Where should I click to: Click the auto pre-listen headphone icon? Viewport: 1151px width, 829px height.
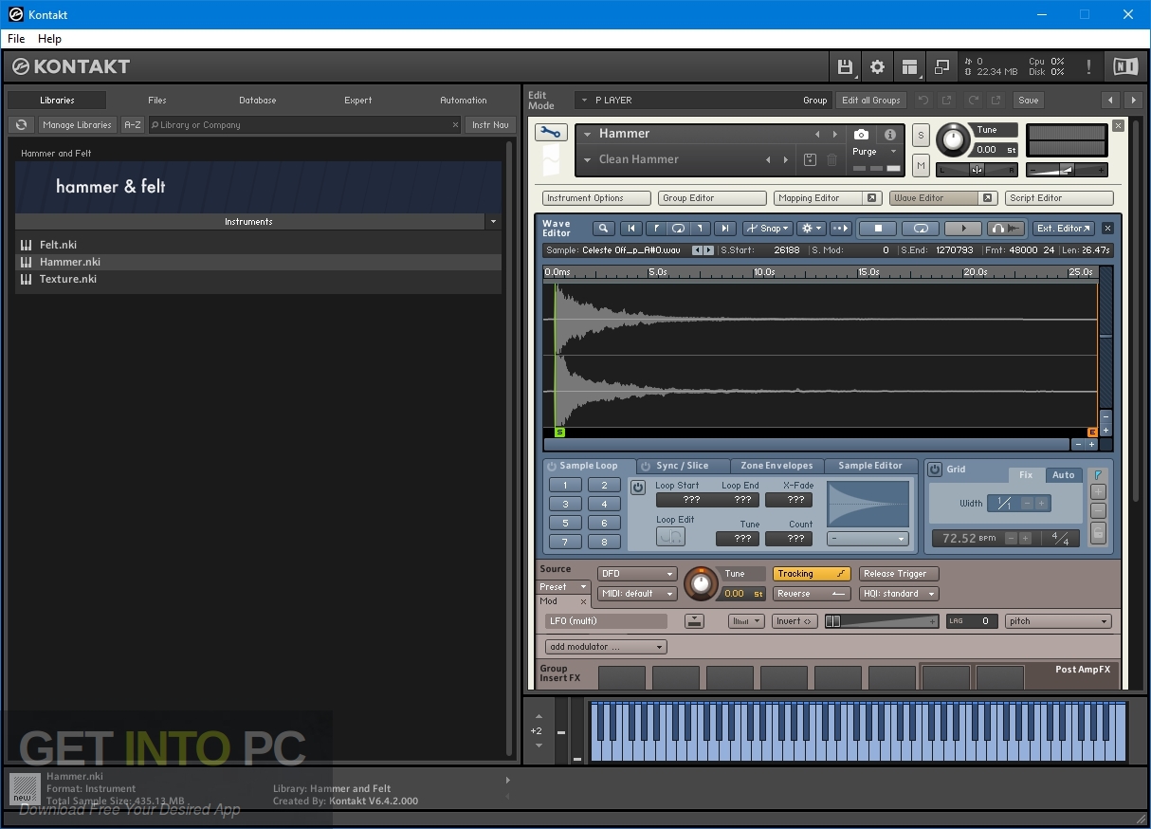(x=1006, y=228)
